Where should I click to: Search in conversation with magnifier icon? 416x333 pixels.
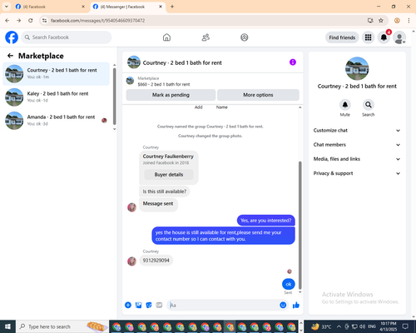click(x=369, y=105)
